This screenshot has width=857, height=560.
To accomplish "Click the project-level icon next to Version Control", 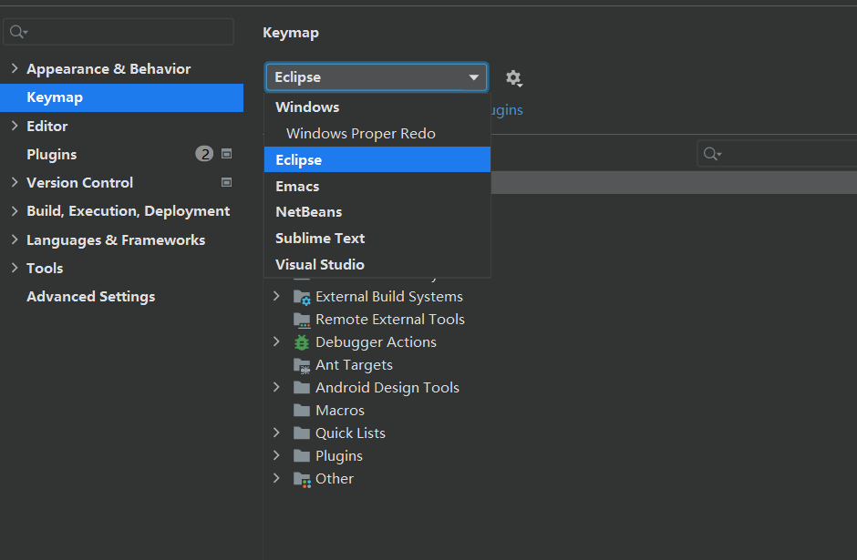I will tap(226, 182).
